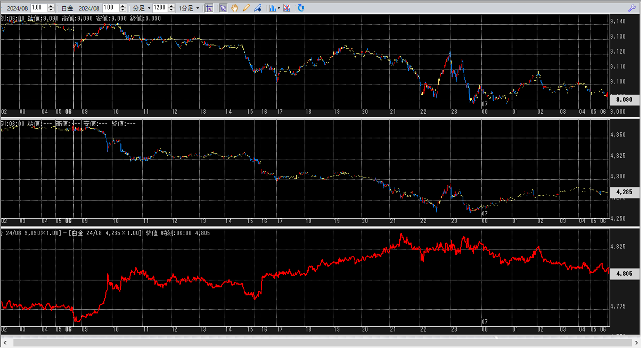This screenshot has width=641, height=348.
Task: Select the pencil drawing tool
Action: pos(246,8)
